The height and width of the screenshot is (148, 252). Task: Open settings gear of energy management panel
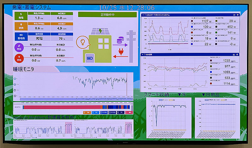coord(237,15)
